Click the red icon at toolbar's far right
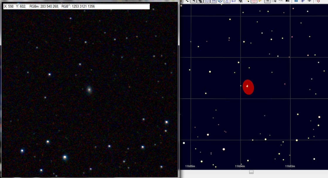 pyautogui.click(x=318, y=1)
